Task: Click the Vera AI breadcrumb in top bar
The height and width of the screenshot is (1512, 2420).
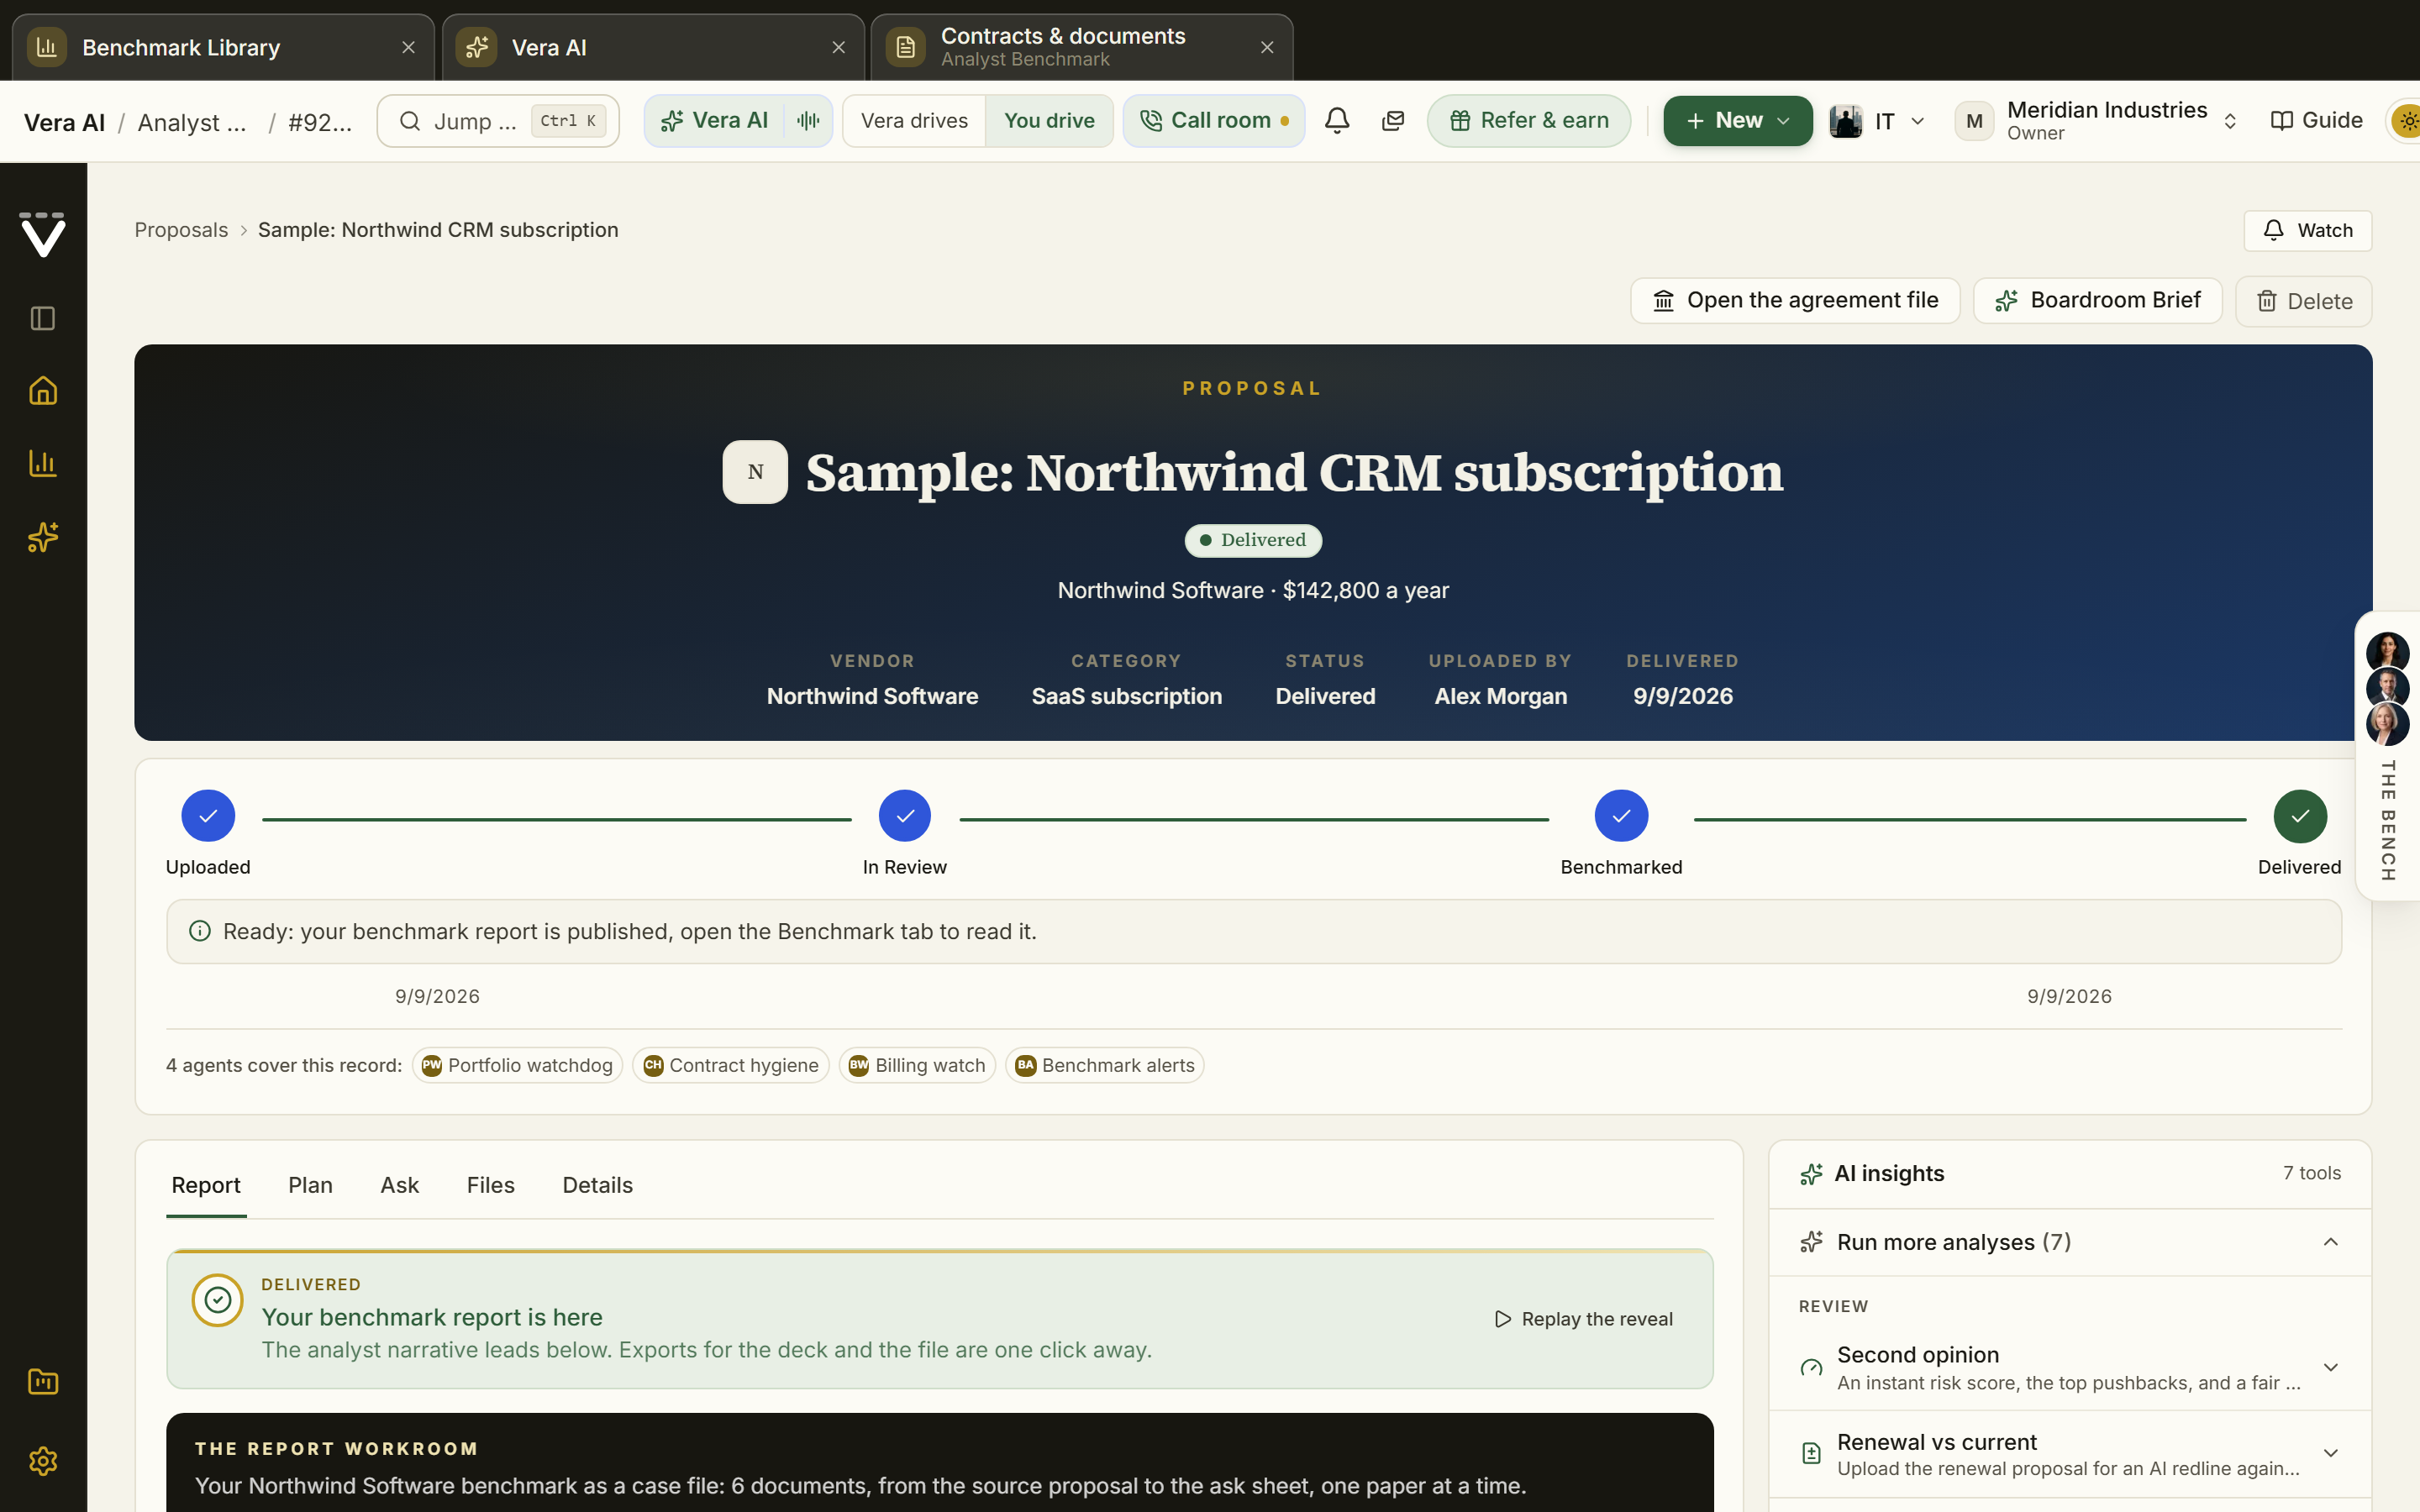Action: point(64,122)
